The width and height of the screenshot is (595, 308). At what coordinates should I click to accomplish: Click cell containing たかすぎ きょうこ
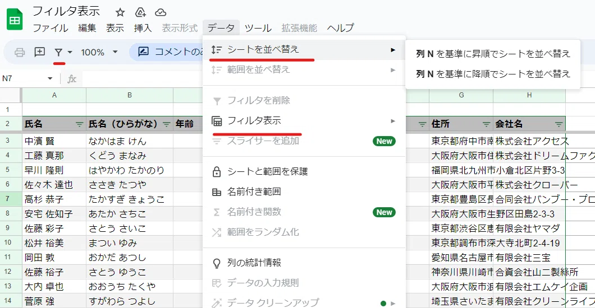click(x=130, y=199)
